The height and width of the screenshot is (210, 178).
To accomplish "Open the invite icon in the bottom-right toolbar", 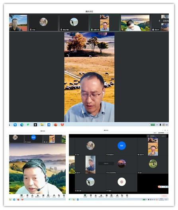I will coord(96,196).
